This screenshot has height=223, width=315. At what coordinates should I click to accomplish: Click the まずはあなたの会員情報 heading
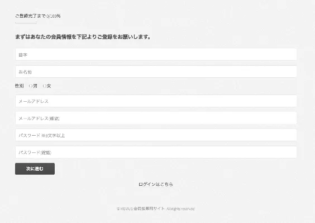click(x=83, y=37)
